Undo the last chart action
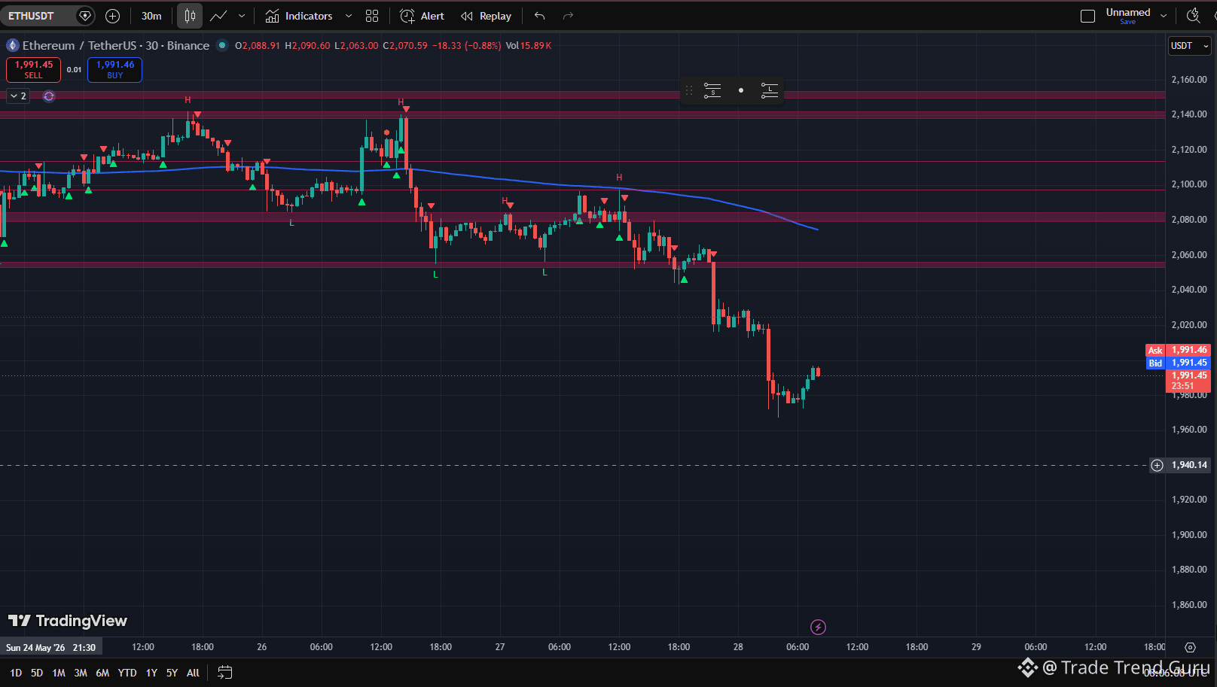 pos(540,16)
